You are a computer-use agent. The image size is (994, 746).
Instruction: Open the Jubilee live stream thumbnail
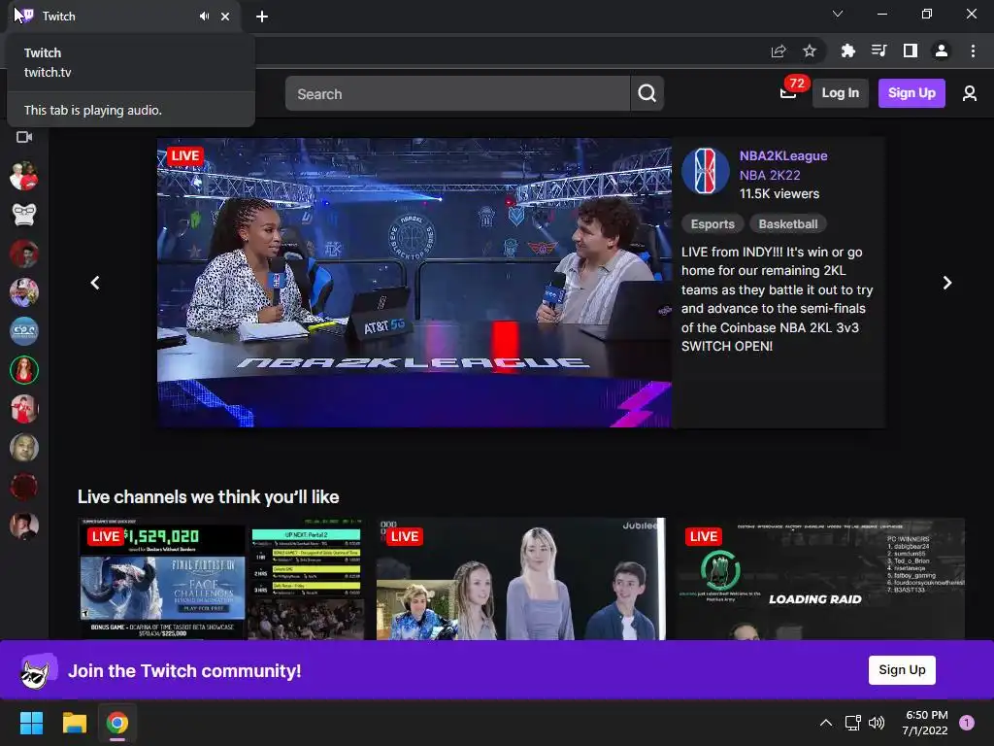click(521, 579)
